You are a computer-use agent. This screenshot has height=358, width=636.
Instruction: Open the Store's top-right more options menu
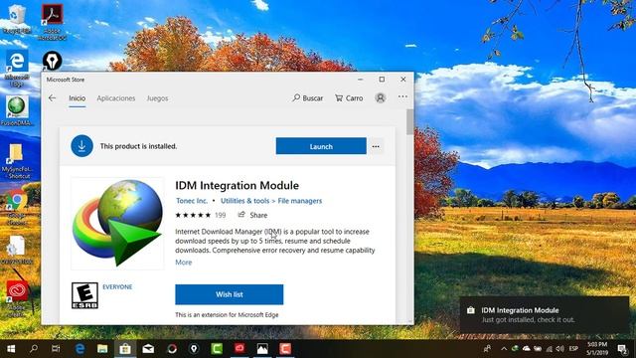[x=402, y=97]
